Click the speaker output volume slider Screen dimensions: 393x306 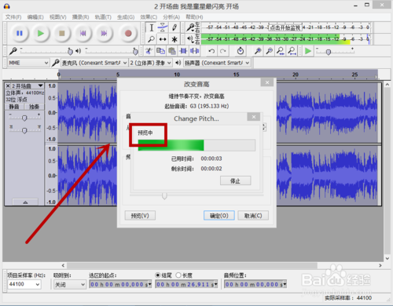(x=112, y=51)
